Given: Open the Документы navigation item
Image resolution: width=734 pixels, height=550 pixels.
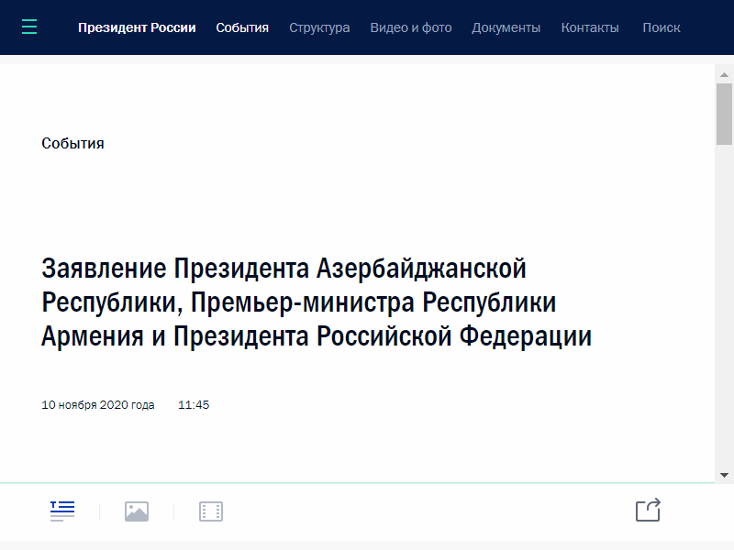Looking at the screenshot, I should [506, 27].
